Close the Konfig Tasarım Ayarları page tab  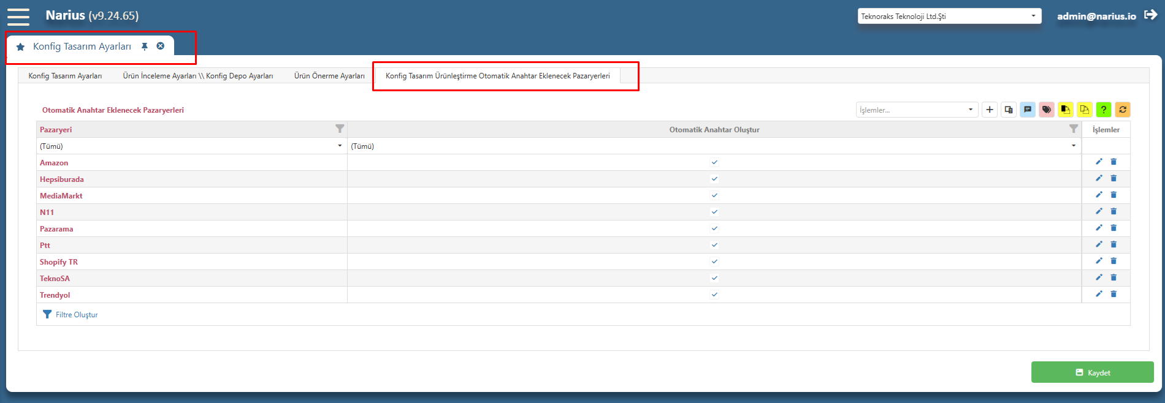161,46
